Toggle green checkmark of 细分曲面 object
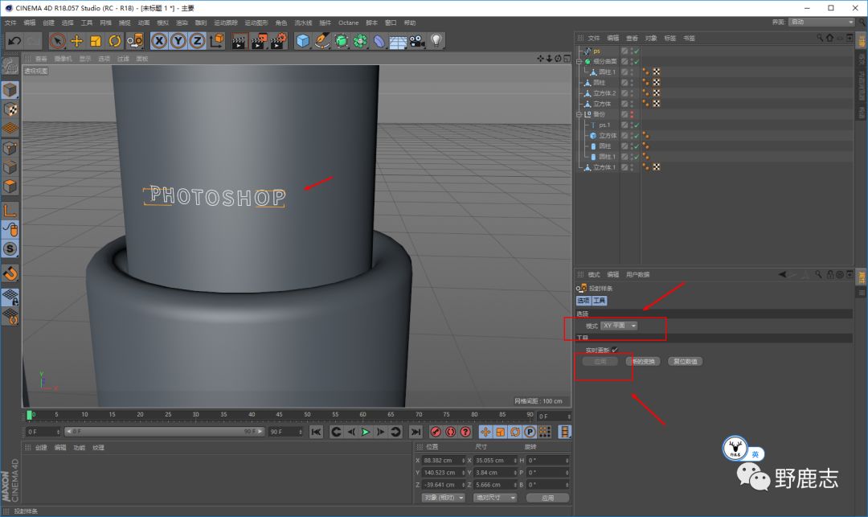The image size is (868, 517). 635,61
